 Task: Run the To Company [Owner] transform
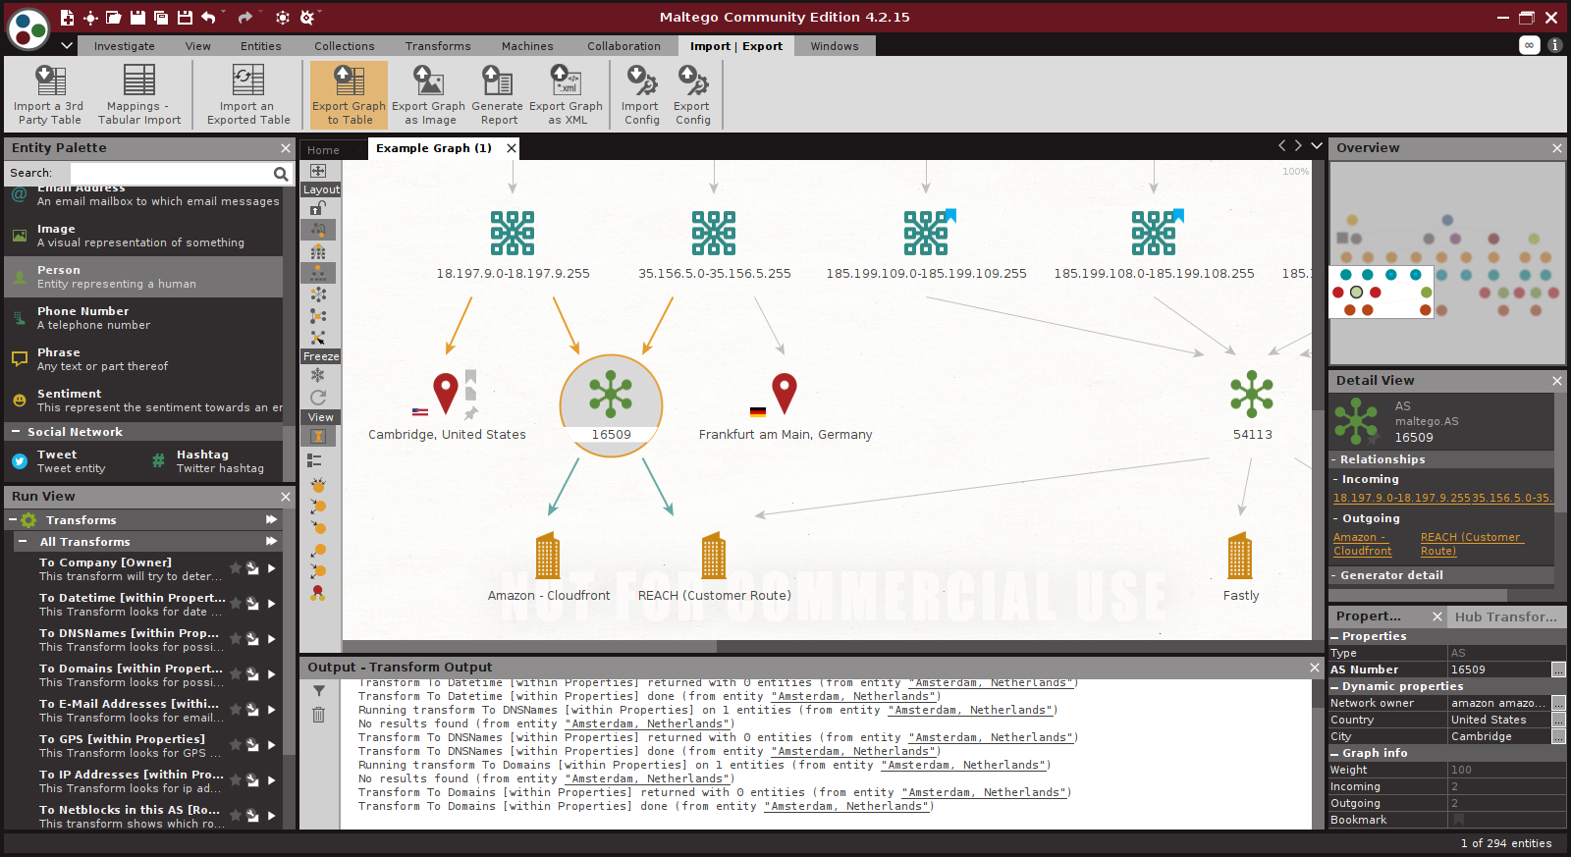(272, 568)
